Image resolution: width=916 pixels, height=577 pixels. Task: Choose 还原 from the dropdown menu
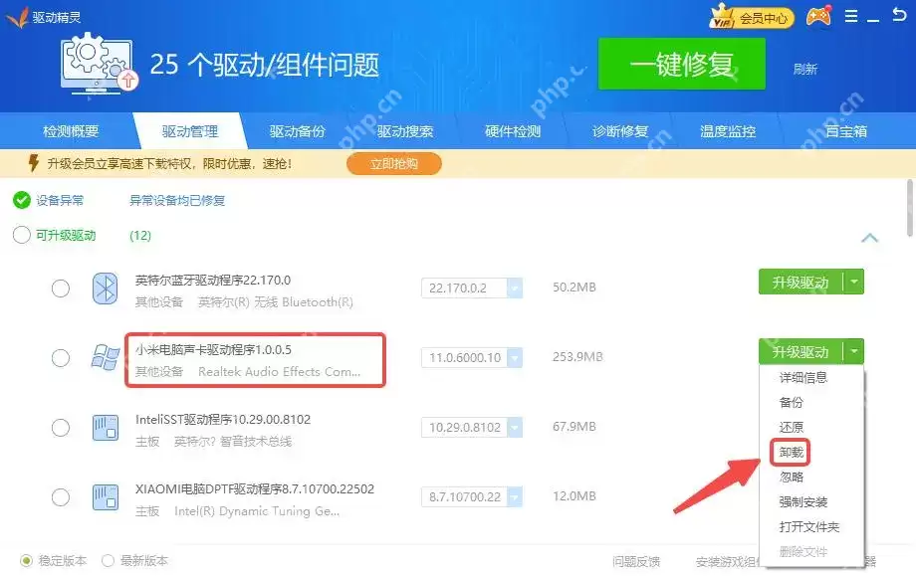coord(791,427)
